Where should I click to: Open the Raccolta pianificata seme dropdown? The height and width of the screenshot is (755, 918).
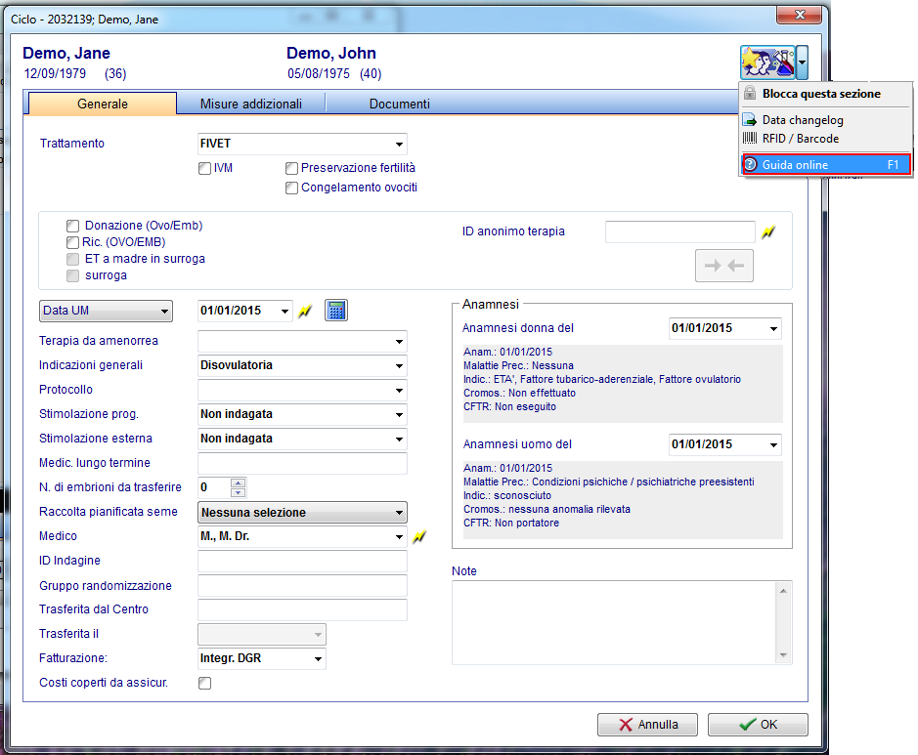click(302, 513)
